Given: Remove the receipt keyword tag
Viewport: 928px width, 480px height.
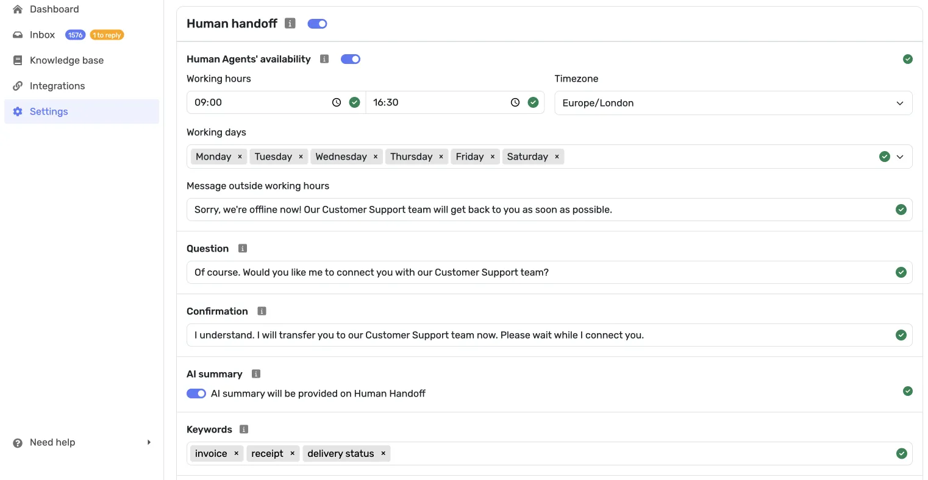Looking at the screenshot, I should coord(293,454).
